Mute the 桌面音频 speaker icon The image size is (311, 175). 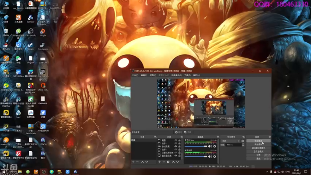tap(210, 157)
